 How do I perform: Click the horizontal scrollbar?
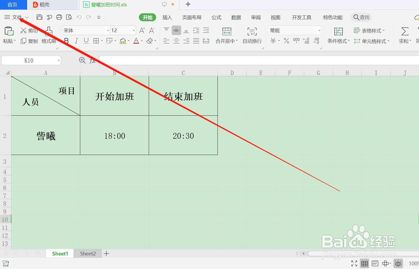(x=363, y=253)
